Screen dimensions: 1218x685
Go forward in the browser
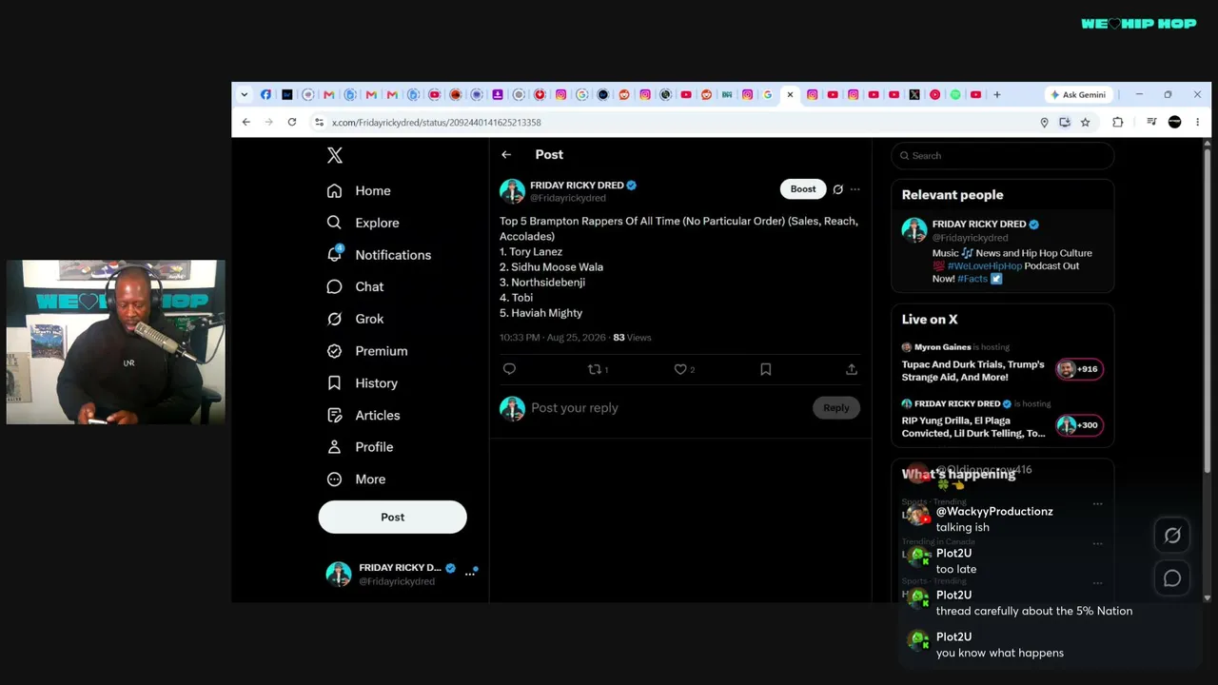click(268, 123)
